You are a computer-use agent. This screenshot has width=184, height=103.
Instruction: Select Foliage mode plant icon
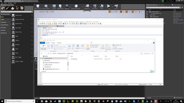[x=17, y=8]
